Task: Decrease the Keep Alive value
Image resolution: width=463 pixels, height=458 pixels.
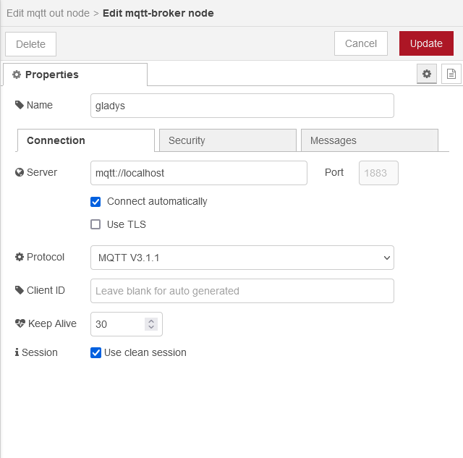Action: click(x=151, y=327)
